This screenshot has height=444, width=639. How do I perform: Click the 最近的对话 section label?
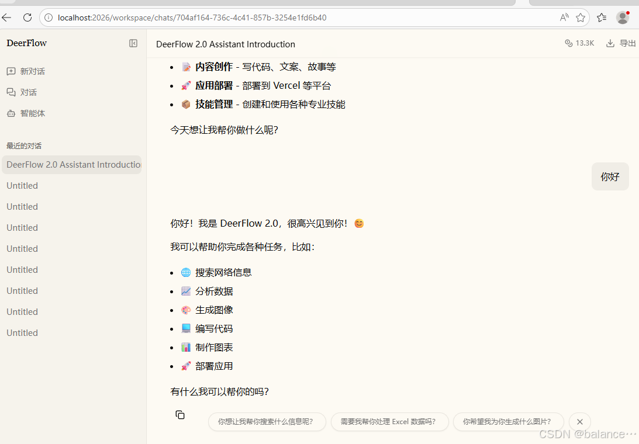(x=24, y=146)
